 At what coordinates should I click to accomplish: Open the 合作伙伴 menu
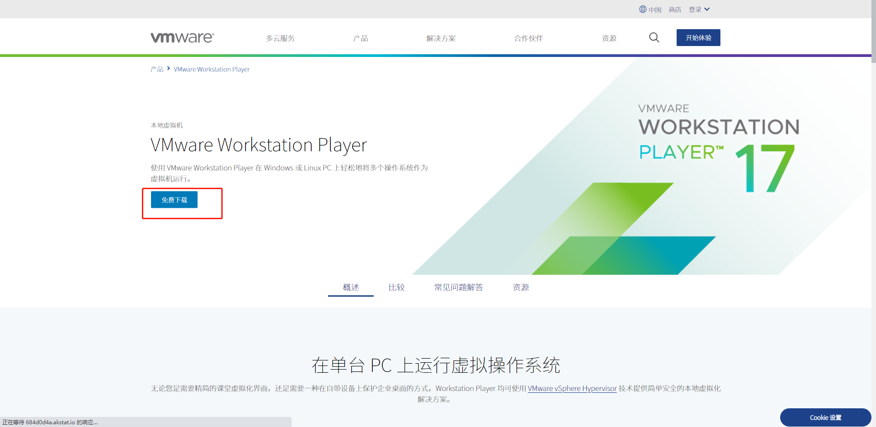point(529,38)
